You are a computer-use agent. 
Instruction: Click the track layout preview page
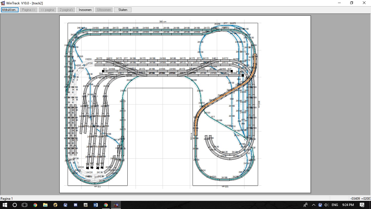[185, 104]
